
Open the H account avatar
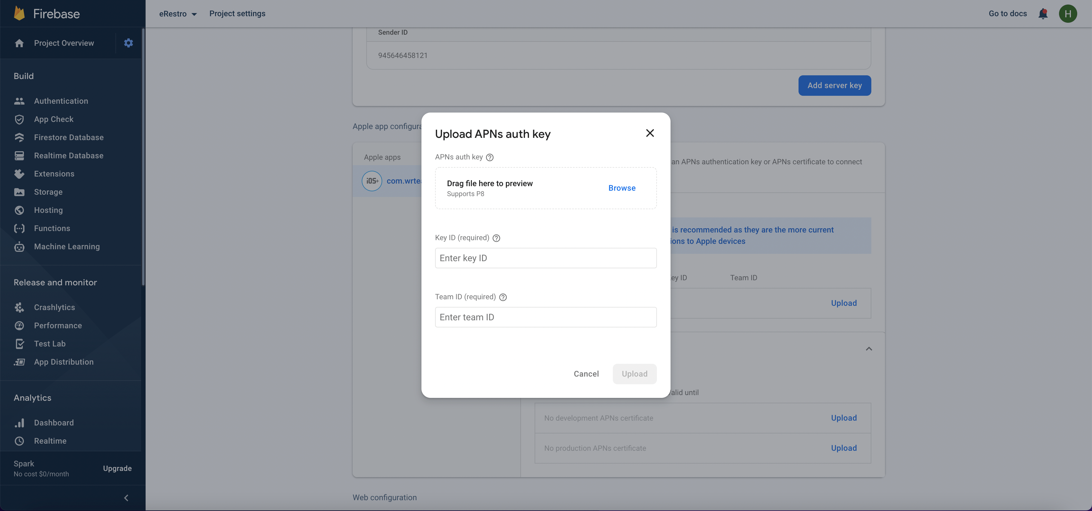[1068, 14]
